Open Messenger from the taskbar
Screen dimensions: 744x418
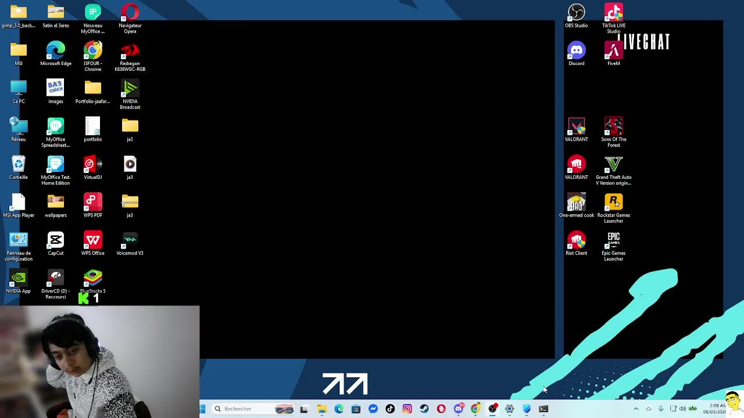coord(373,409)
